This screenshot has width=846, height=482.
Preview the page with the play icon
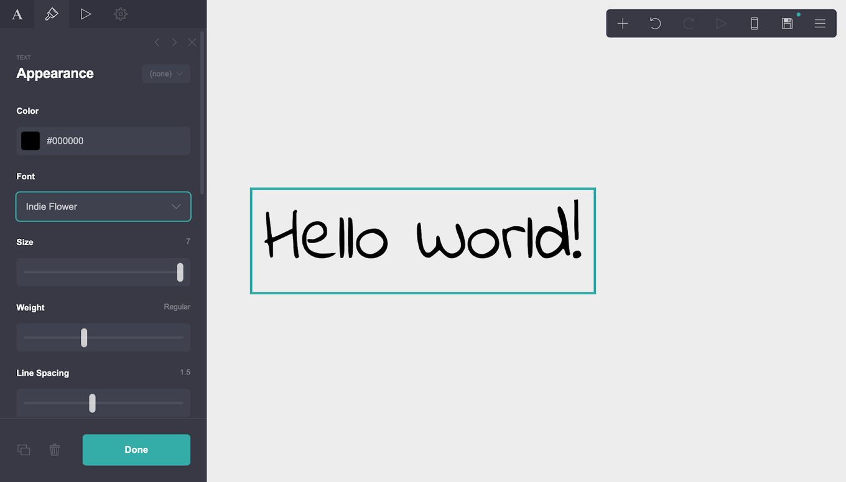721,24
